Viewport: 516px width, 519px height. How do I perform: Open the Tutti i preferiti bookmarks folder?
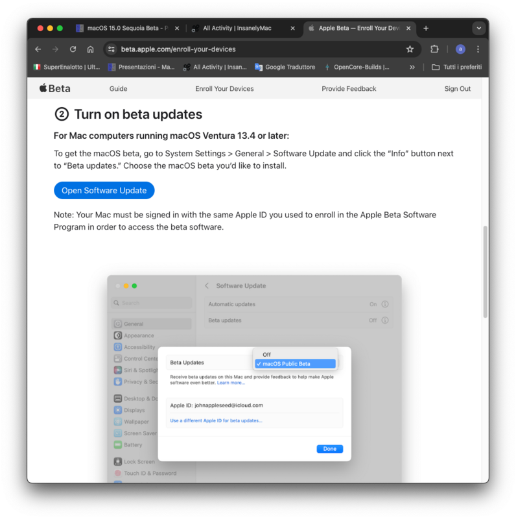pos(457,67)
